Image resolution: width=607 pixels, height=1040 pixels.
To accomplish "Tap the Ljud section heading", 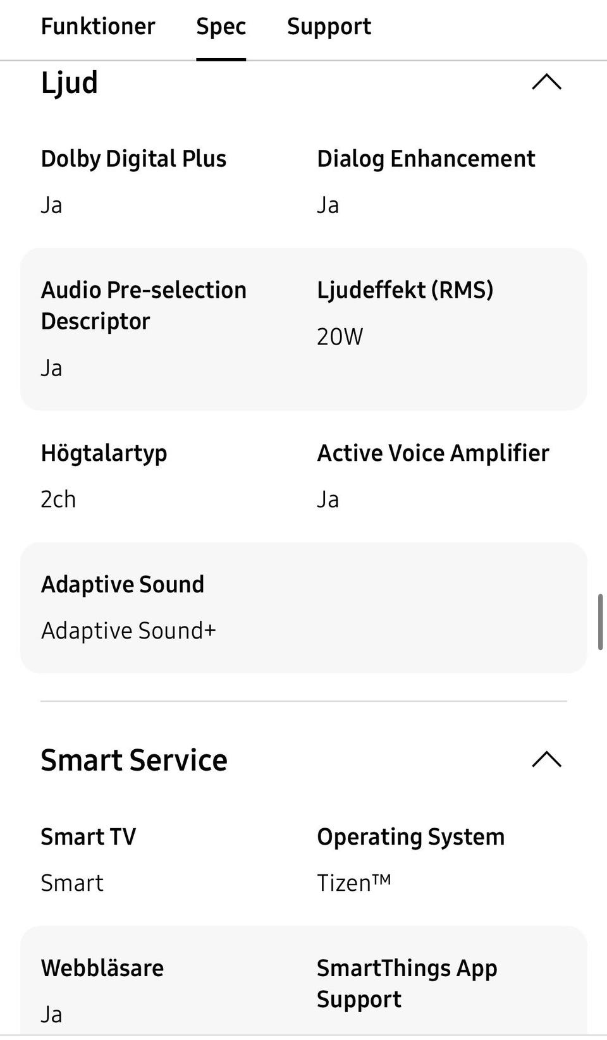I will tap(70, 83).
